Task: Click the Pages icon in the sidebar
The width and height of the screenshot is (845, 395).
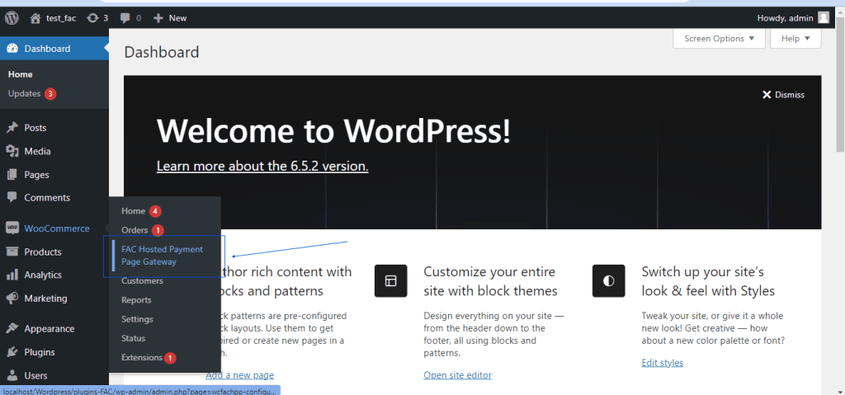Action: [x=12, y=175]
